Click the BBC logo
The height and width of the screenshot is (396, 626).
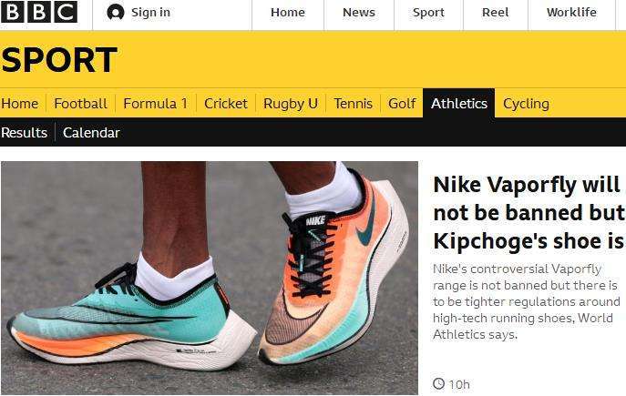(x=39, y=13)
